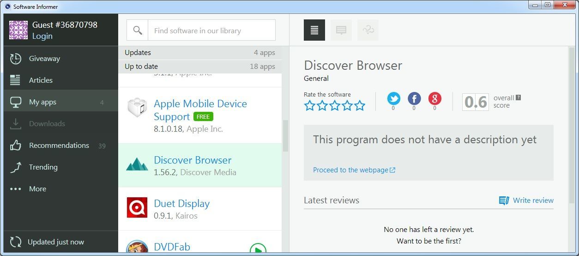Click the Duet Display red icon

click(137, 207)
